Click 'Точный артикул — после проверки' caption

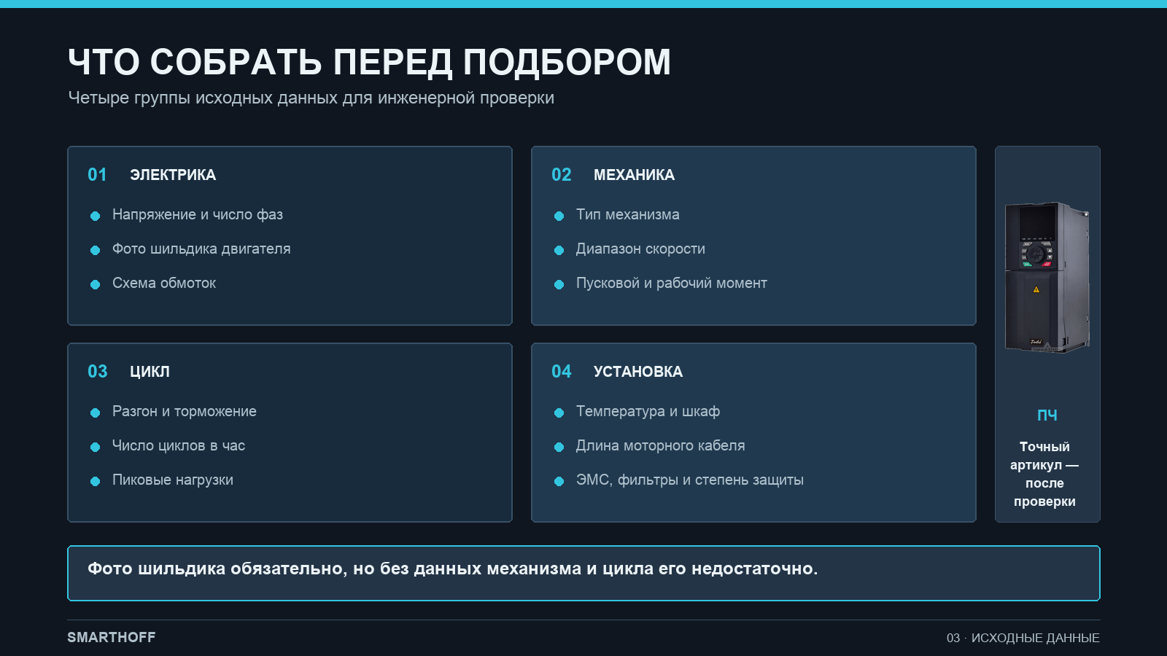1044,474
